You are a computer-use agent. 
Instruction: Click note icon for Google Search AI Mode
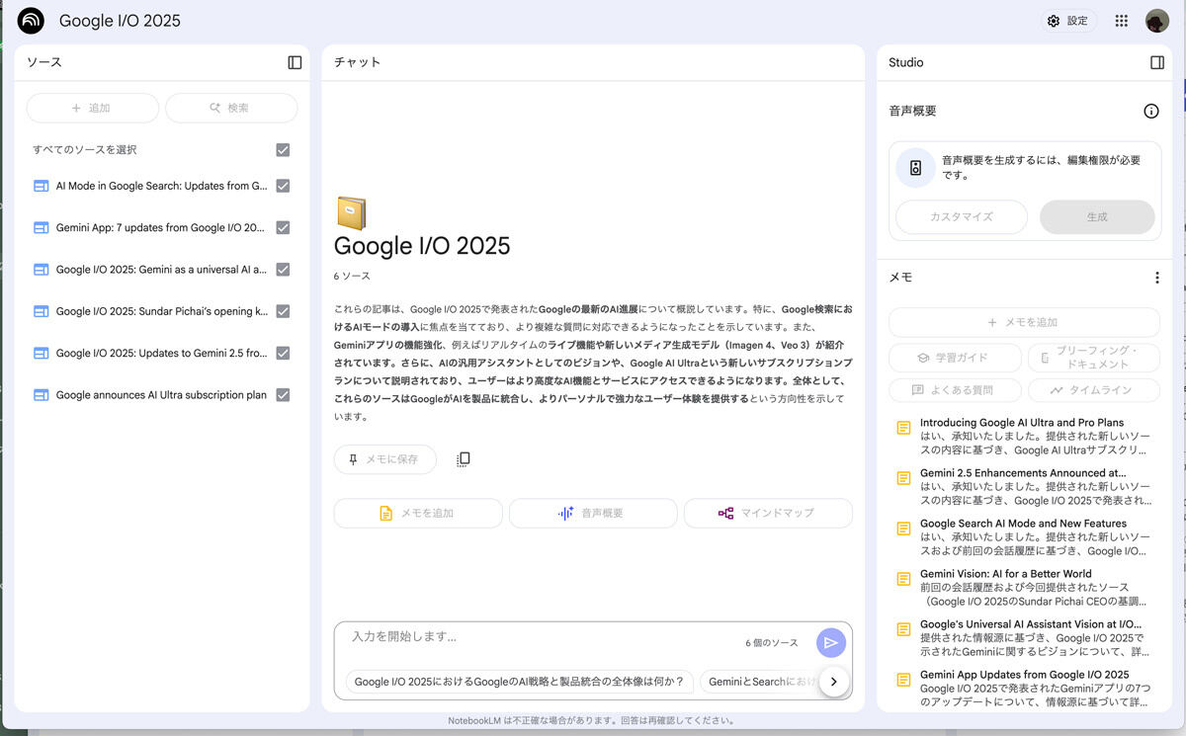point(902,529)
